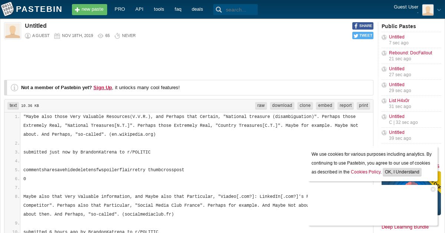Close the popup advertisement with X icon
The width and height of the screenshot is (445, 233).
click(433, 189)
